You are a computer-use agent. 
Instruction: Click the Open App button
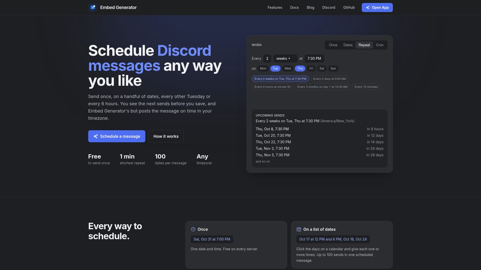click(x=377, y=7)
